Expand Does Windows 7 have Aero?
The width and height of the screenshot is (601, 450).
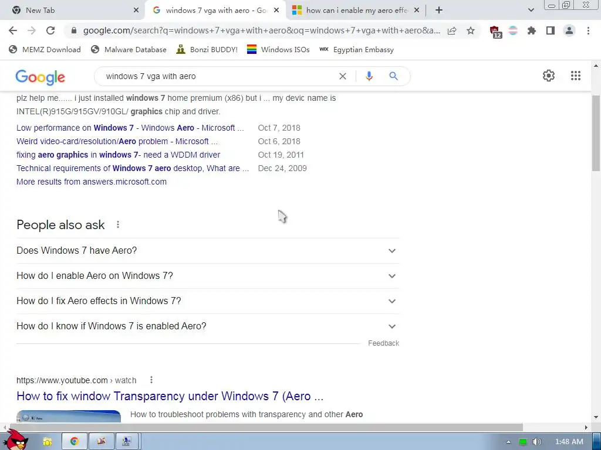pyautogui.click(x=208, y=251)
